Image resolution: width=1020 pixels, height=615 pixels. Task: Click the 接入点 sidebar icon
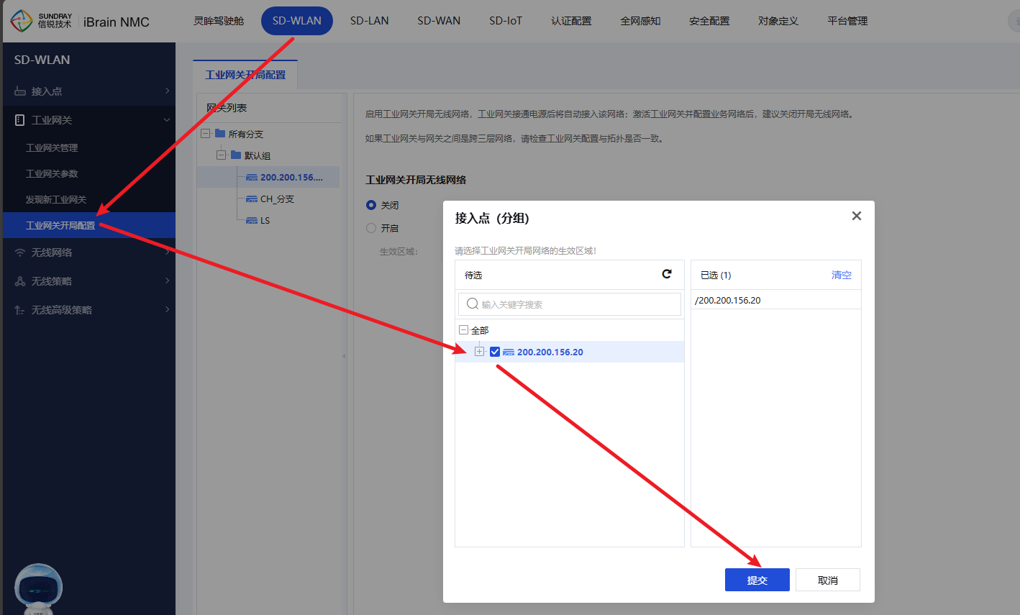tap(20, 91)
